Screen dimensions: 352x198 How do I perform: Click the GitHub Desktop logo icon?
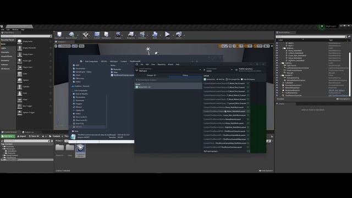[x=137, y=64]
